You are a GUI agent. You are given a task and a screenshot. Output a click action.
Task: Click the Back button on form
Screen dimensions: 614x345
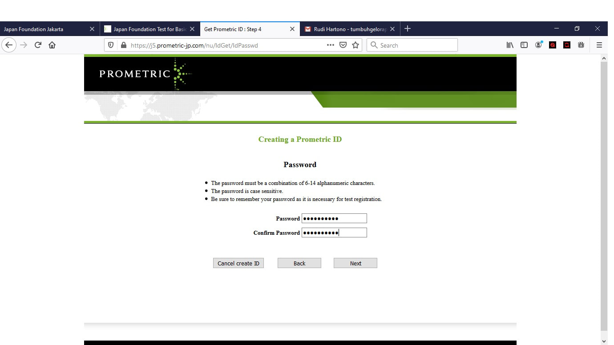coord(299,263)
